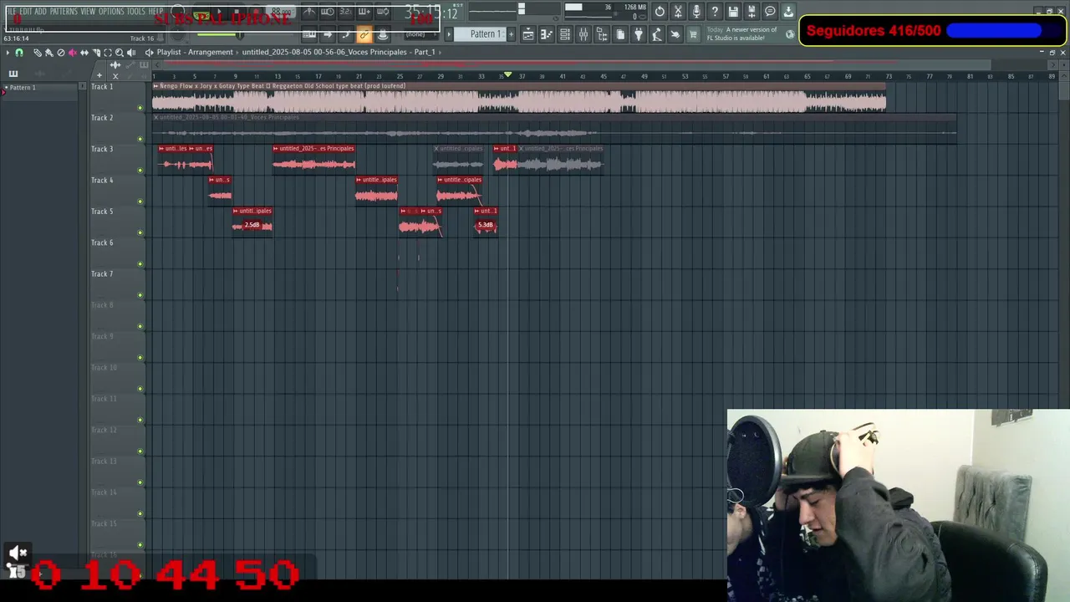Open the tempo tapper icon
Viewport: 1070px width, 602px height.
tap(657, 34)
